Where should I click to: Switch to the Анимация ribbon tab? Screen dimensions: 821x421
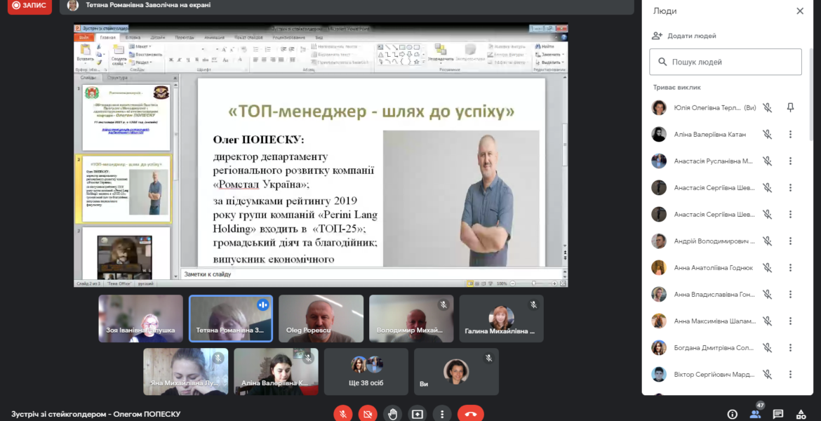[214, 38]
